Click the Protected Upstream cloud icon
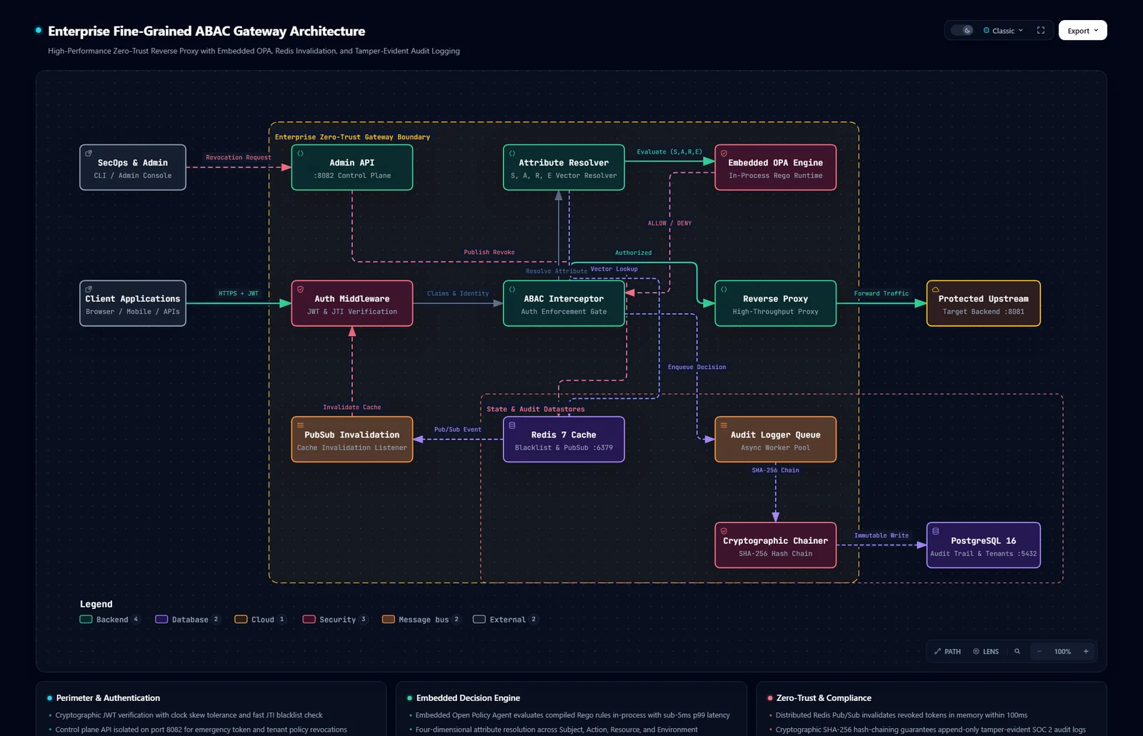The height and width of the screenshot is (736, 1143). (x=935, y=289)
